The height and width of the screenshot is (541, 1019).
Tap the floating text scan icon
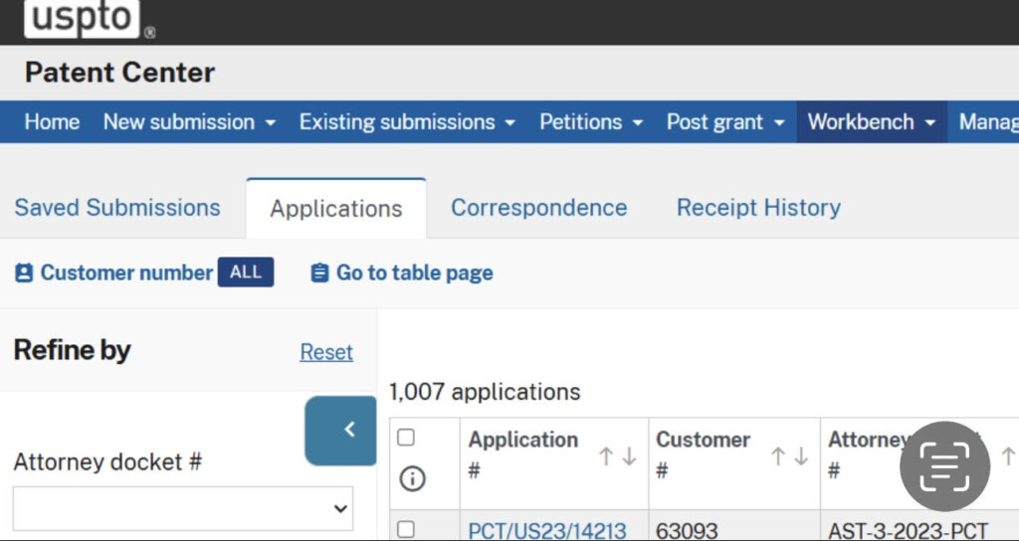pyautogui.click(x=944, y=466)
